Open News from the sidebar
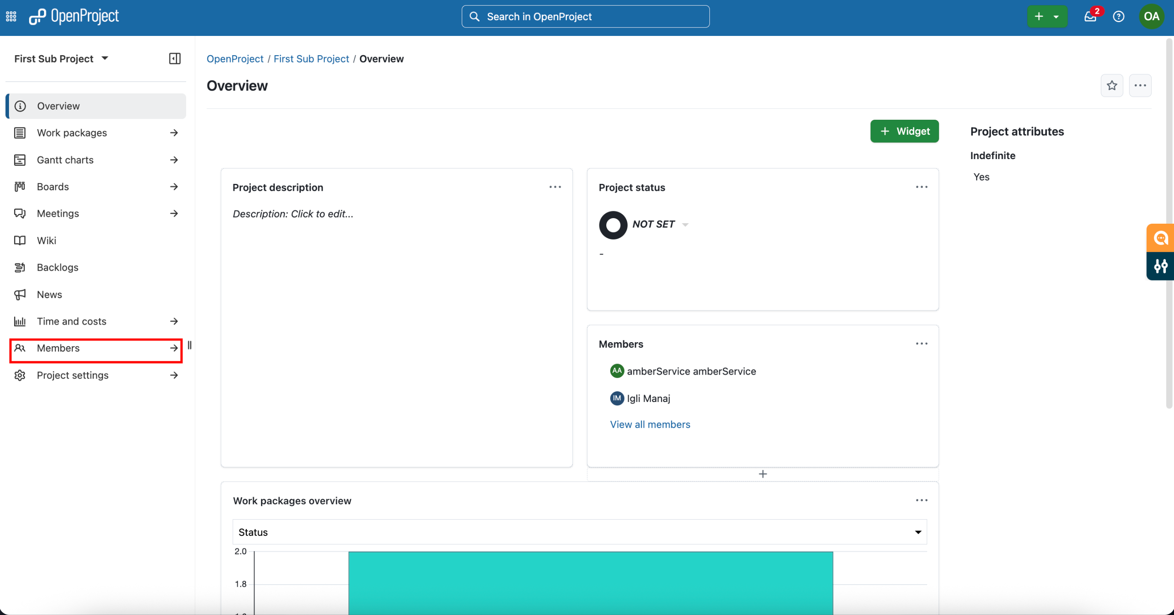 pos(96,294)
